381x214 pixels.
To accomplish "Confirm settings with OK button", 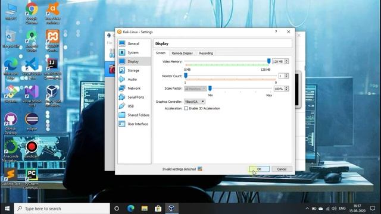I will pyautogui.click(x=260, y=169).
